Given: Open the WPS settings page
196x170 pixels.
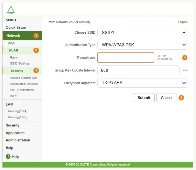Looking at the screenshot, I should (13, 96).
